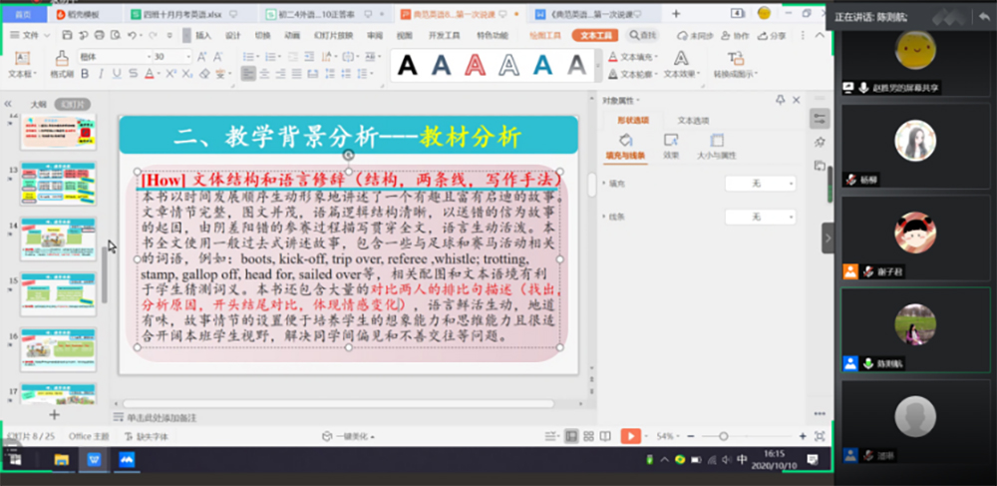Expand the font size dropdown showing 30

188,57
